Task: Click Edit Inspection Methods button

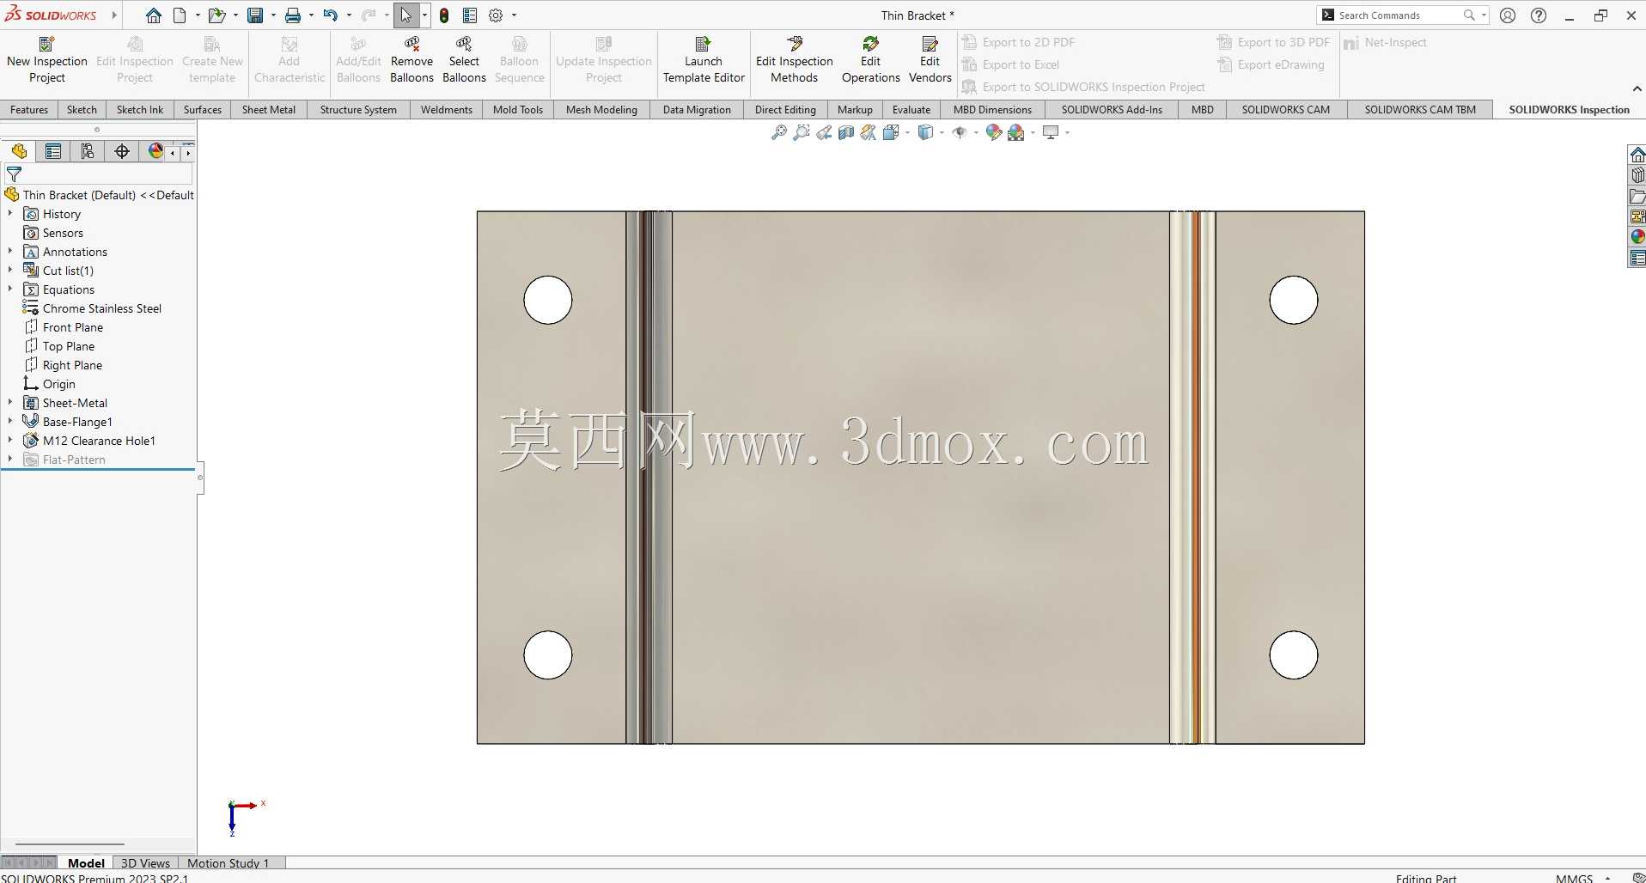Action: (795, 60)
